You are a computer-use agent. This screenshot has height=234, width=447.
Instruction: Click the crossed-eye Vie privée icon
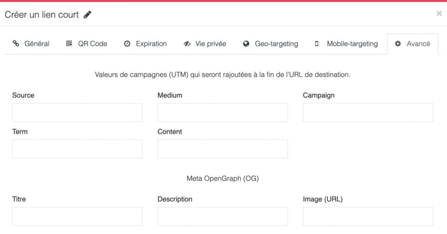tap(187, 44)
